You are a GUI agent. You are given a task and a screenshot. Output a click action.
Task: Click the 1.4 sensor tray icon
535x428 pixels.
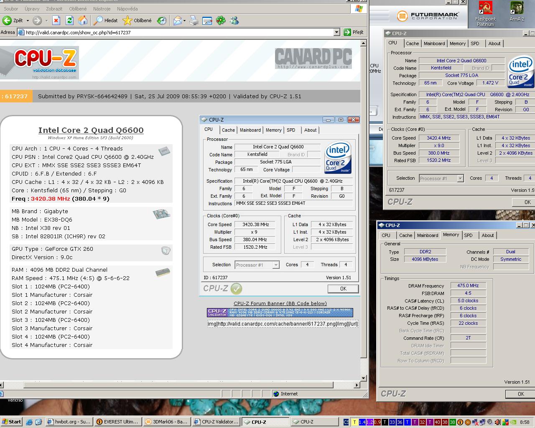362,422
